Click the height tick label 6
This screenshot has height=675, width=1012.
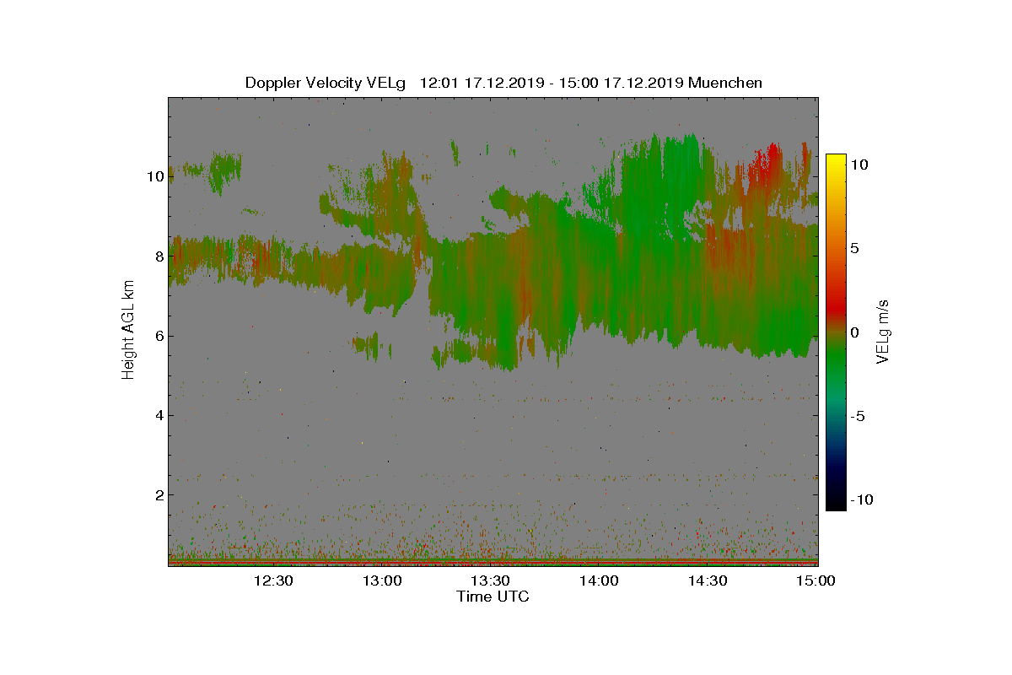tap(158, 336)
